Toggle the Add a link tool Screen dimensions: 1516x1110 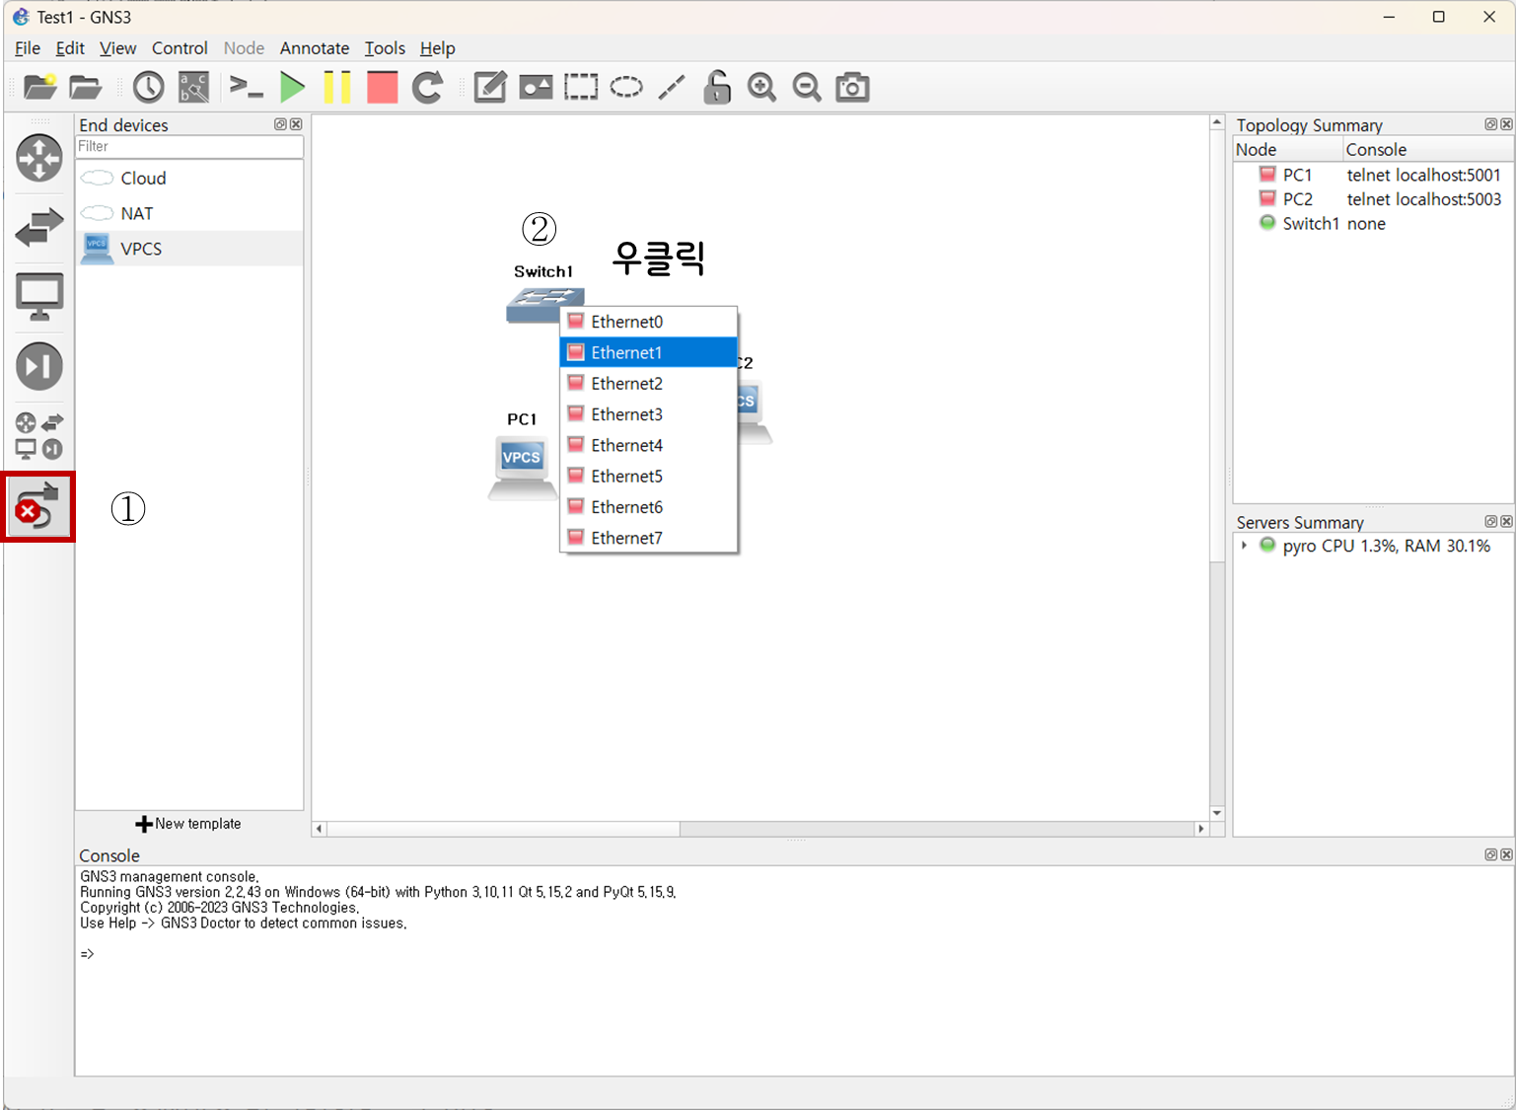tap(38, 506)
